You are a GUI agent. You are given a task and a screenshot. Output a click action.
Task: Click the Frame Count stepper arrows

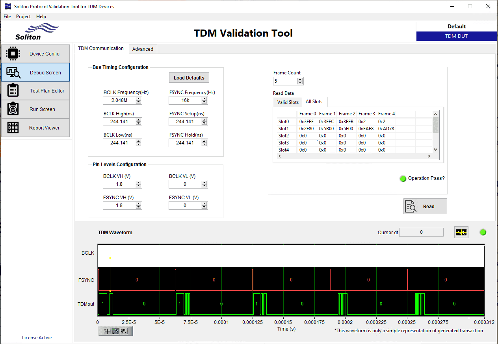pos(300,81)
